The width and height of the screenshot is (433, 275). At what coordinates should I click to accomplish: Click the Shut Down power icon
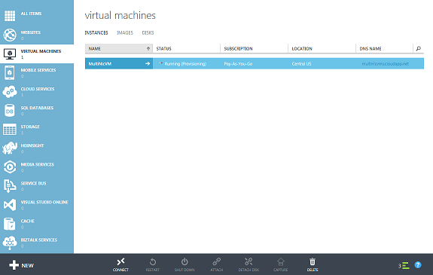(184, 261)
